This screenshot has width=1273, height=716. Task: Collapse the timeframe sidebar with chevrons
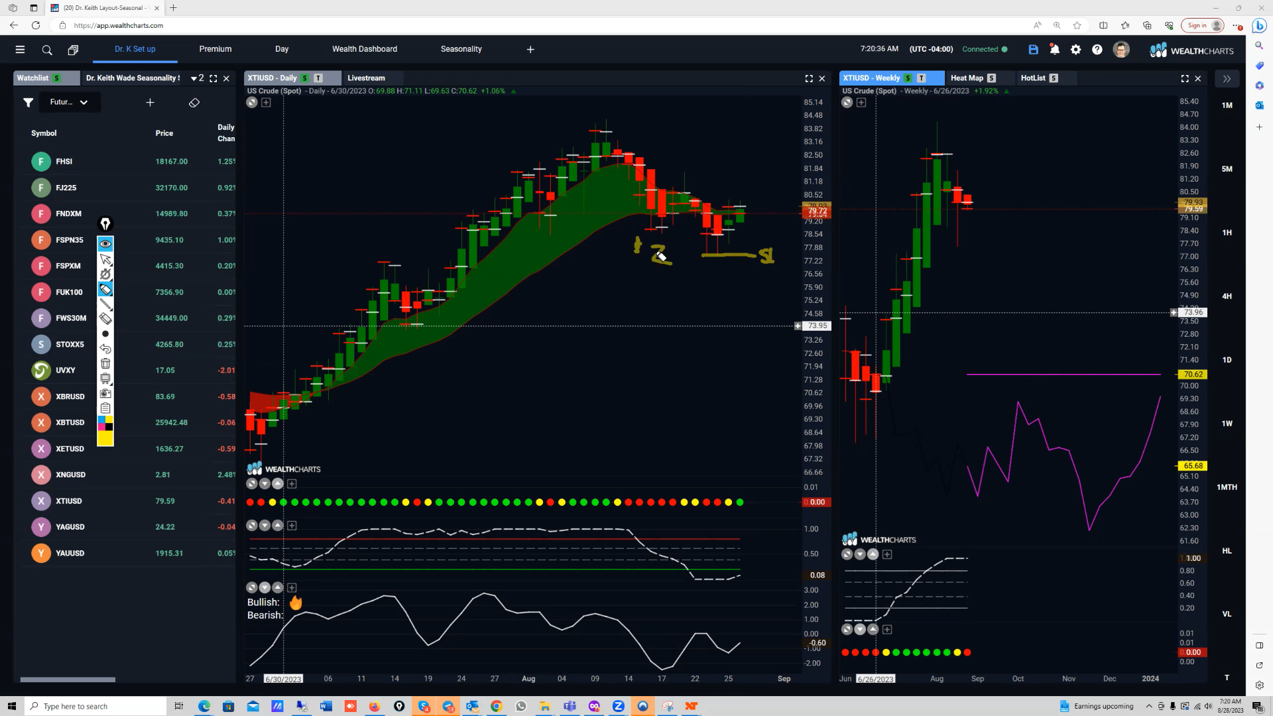click(x=1227, y=78)
